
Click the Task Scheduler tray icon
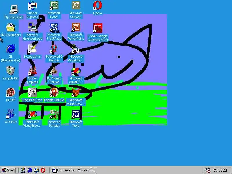208,170
